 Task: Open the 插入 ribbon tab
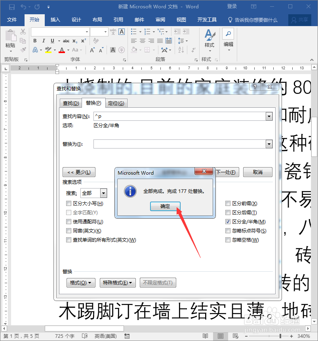pyautogui.click(x=55, y=20)
